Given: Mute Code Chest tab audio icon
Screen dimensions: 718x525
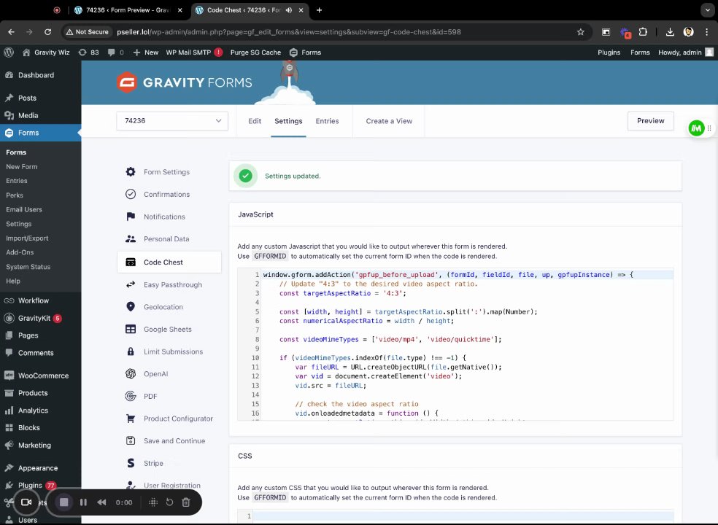Looking at the screenshot, I should pos(289,10).
